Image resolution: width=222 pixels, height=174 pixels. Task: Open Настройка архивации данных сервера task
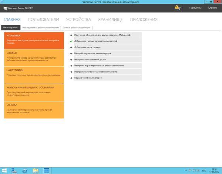pos(108,53)
